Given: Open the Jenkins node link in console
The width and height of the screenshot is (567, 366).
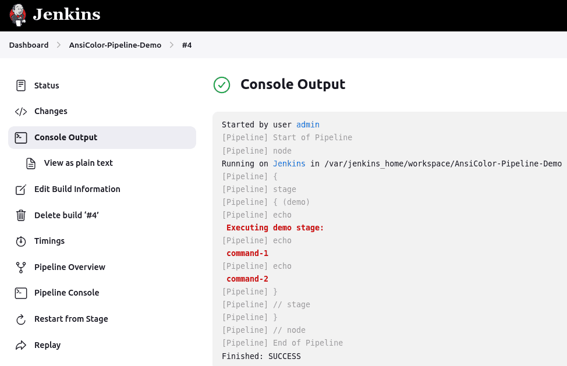Looking at the screenshot, I should tap(289, 164).
